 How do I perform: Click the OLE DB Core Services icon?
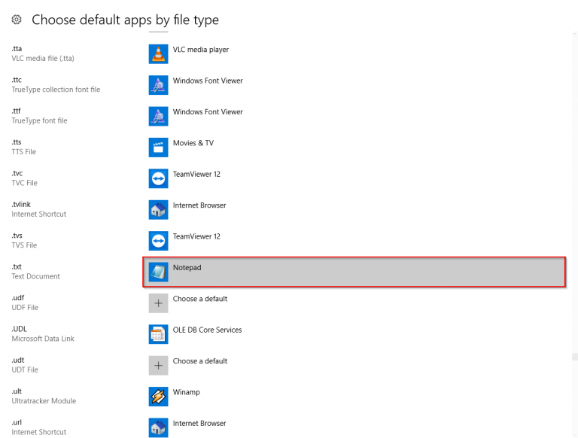coord(158,334)
